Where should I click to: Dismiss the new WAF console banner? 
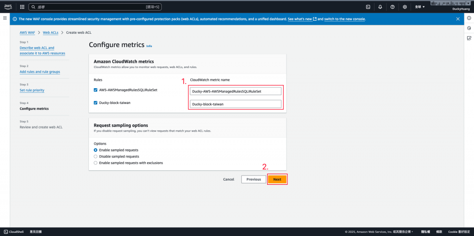click(x=458, y=19)
